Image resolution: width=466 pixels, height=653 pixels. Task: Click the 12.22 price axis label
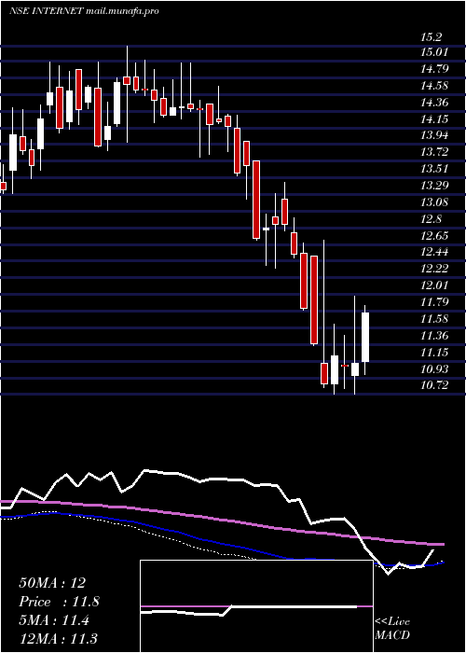click(434, 269)
